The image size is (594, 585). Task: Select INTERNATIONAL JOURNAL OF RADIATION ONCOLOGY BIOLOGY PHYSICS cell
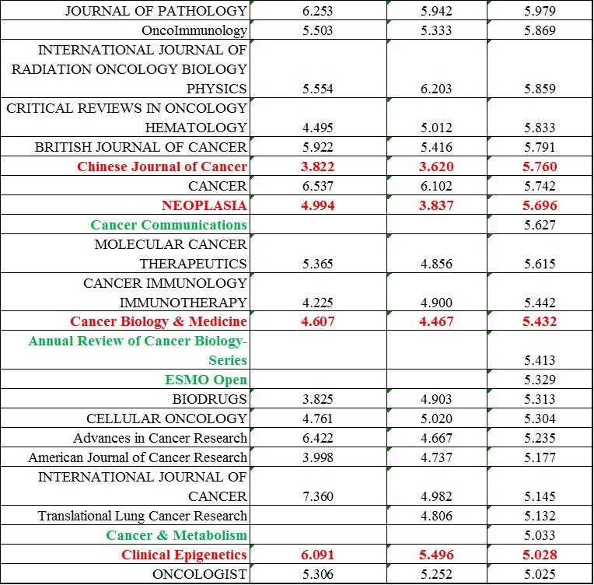[x=125, y=68]
